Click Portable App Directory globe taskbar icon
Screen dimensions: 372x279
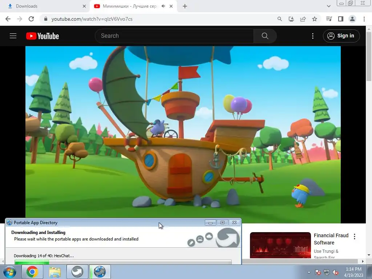click(100, 272)
